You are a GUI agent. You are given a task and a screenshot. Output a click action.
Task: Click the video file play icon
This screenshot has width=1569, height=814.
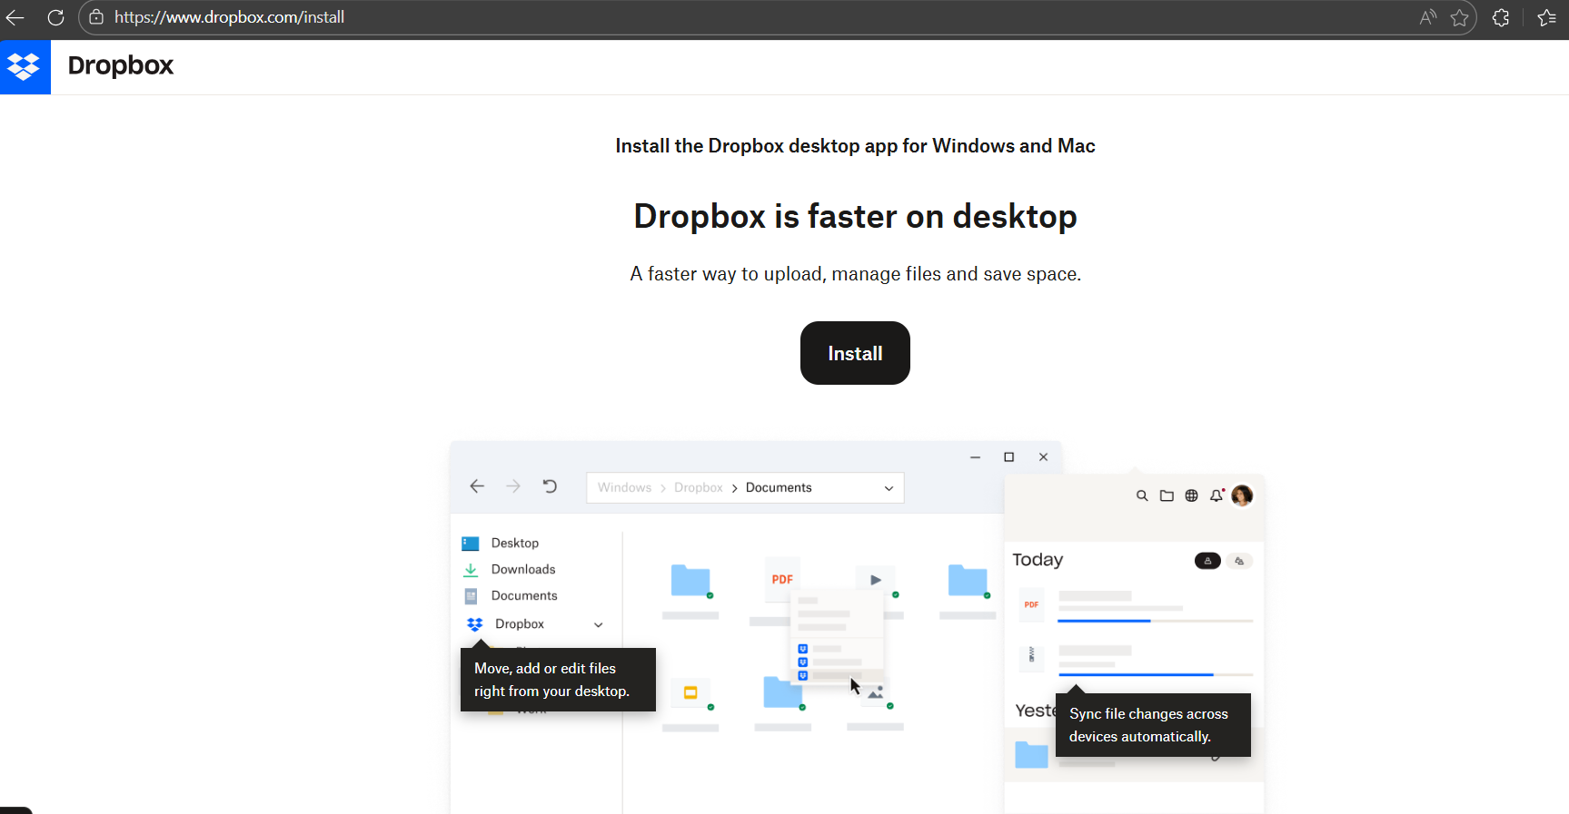[x=876, y=579]
